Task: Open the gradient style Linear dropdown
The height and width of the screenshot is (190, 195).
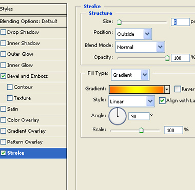Action: coord(131,101)
